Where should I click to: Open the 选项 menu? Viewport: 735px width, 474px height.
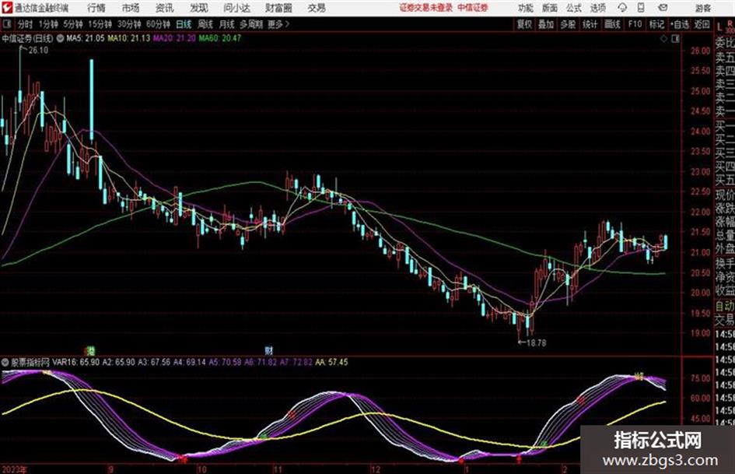pyautogui.click(x=597, y=8)
